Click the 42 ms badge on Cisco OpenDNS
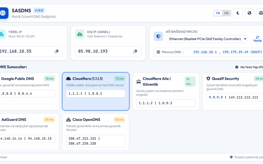 [119, 120]
